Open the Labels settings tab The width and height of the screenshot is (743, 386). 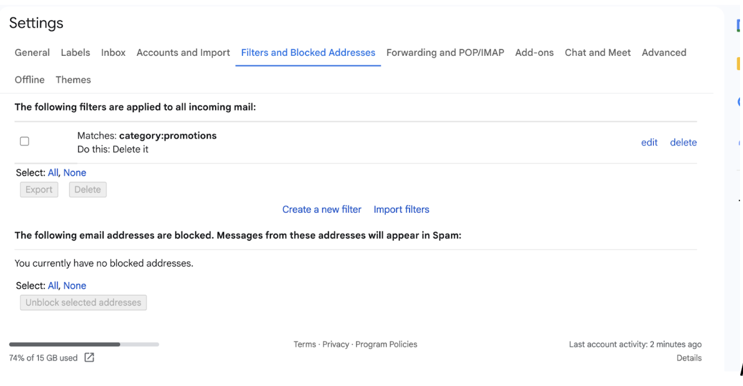pos(75,52)
